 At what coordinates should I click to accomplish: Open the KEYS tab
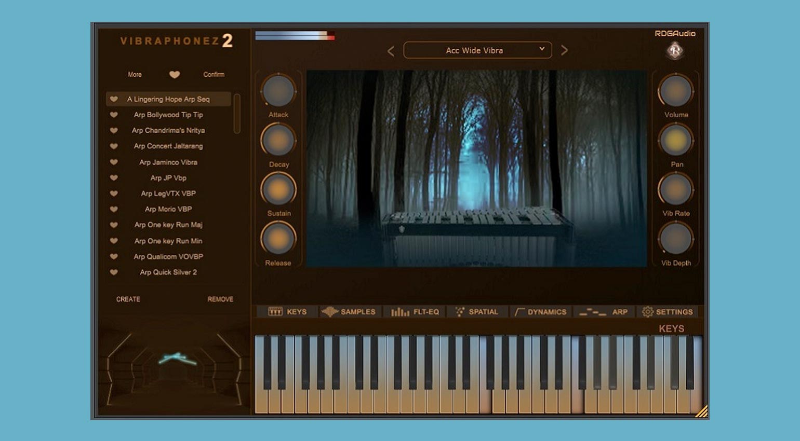tap(287, 312)
